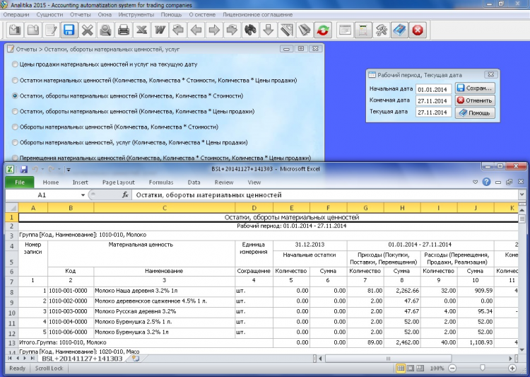
Task: Click the green refresh arrows icon
Action: (x=322, y=30)
